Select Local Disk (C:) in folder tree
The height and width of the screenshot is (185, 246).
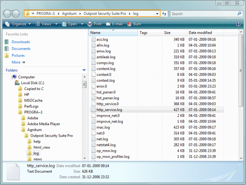click(x=32, y=83)
